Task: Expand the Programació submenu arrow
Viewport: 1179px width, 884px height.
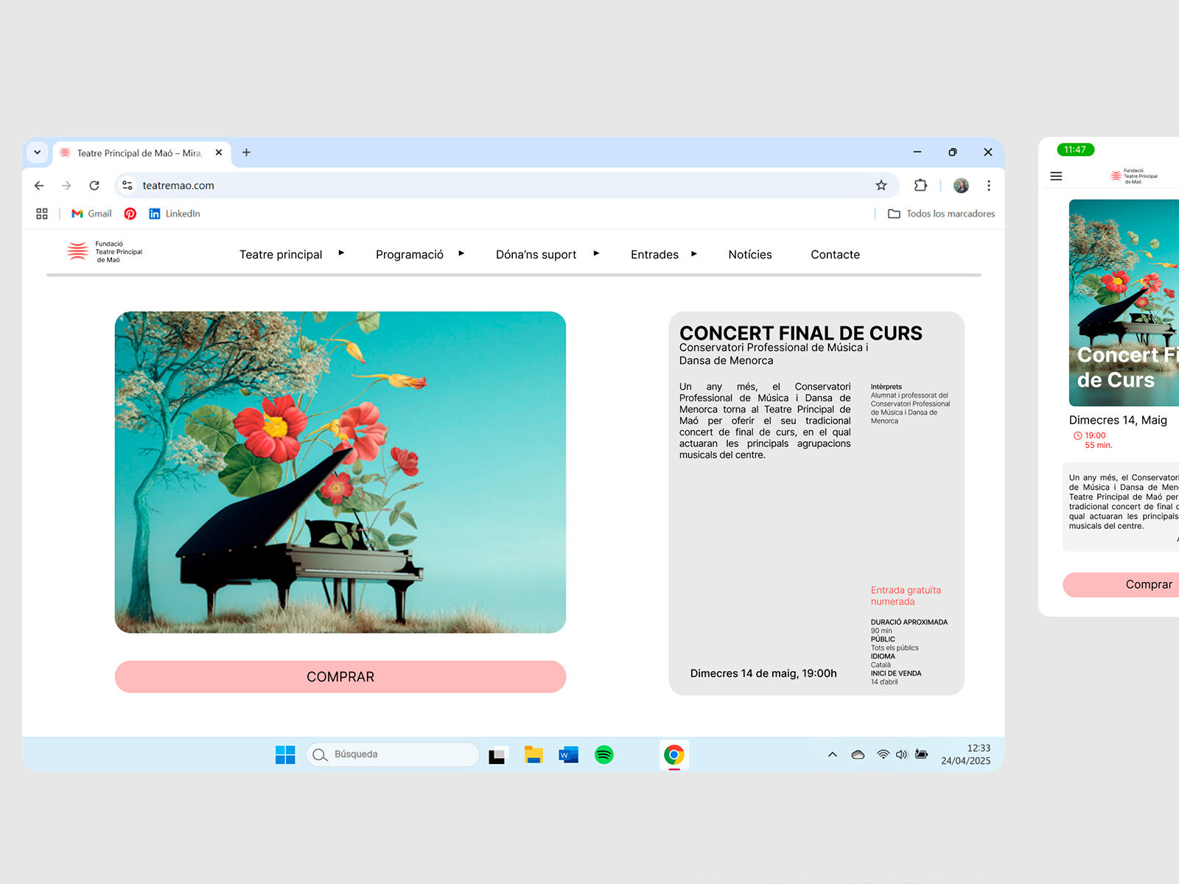Action: tap(461, 253)
